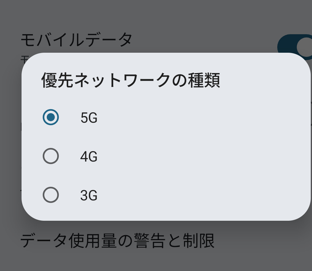The width and height of the screenshot is (312, 271).
Task: Click the モバイルデータ setting title
Action: coord(76,39)
